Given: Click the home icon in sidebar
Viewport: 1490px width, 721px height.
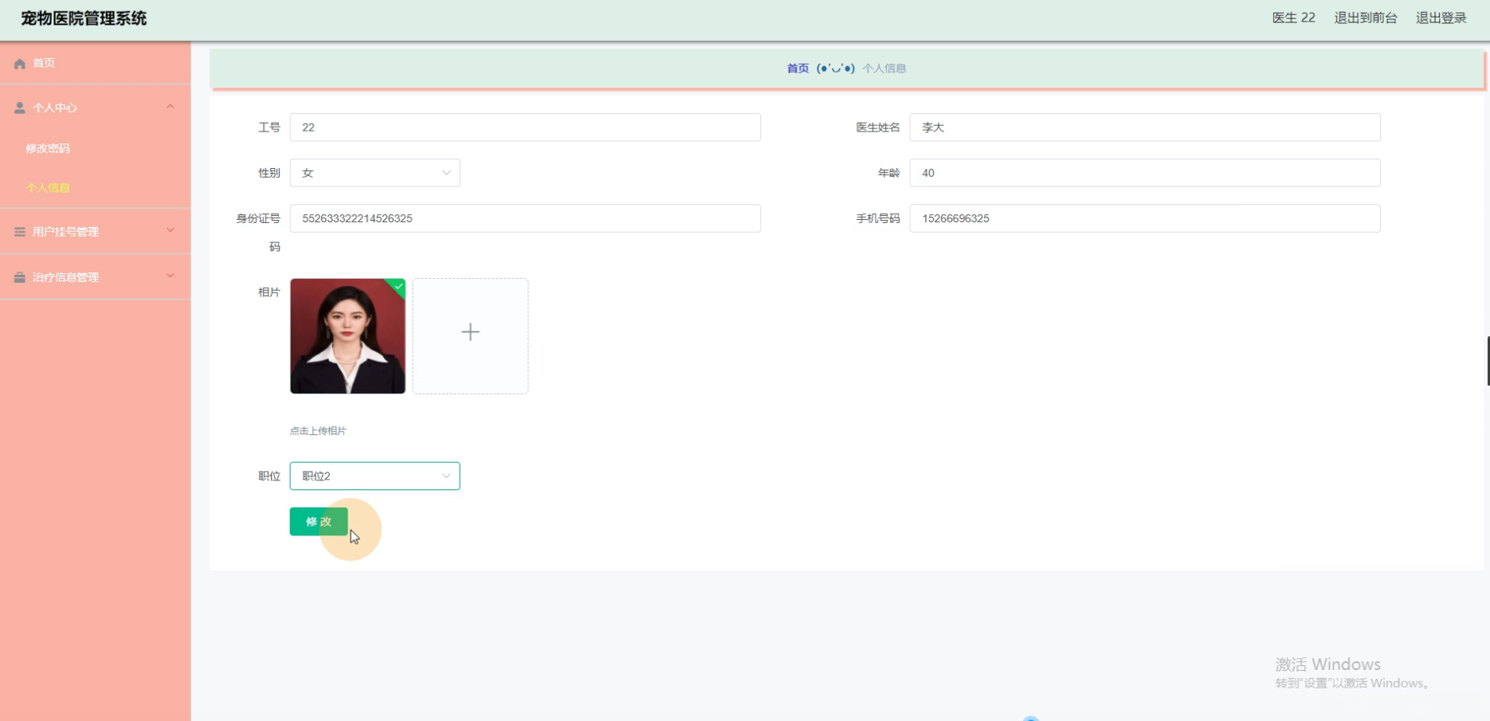Looking at the screenshot, I should point(20,63).
